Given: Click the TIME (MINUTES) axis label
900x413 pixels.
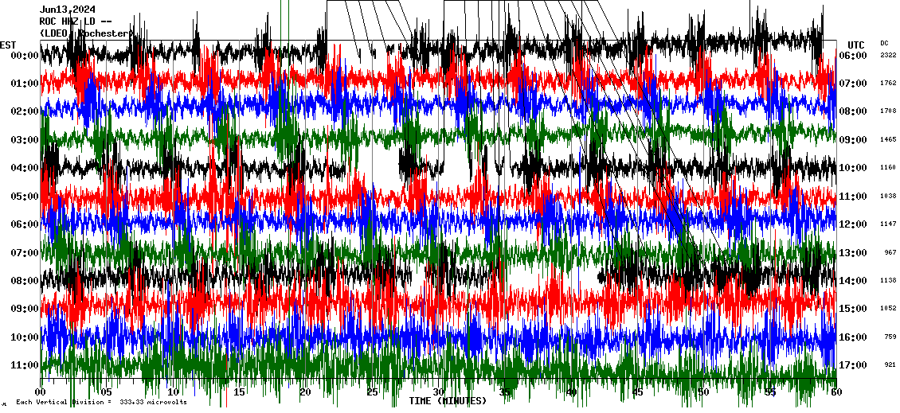Looking at the screenshot, I should click(448, 401).
